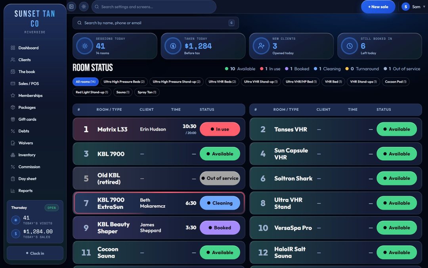The height and width of the screenshot is (268, 428).
Task: Click the Sessions today sun icon
Action: click(x=85, y=46)
